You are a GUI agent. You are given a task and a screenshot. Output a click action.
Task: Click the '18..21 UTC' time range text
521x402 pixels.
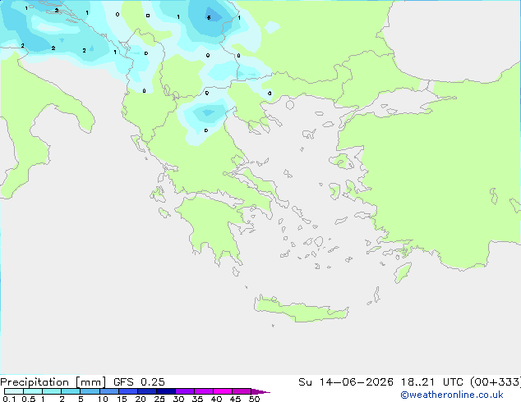[x=432, y=382]
